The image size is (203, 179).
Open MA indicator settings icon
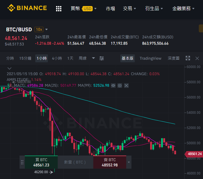120,86
